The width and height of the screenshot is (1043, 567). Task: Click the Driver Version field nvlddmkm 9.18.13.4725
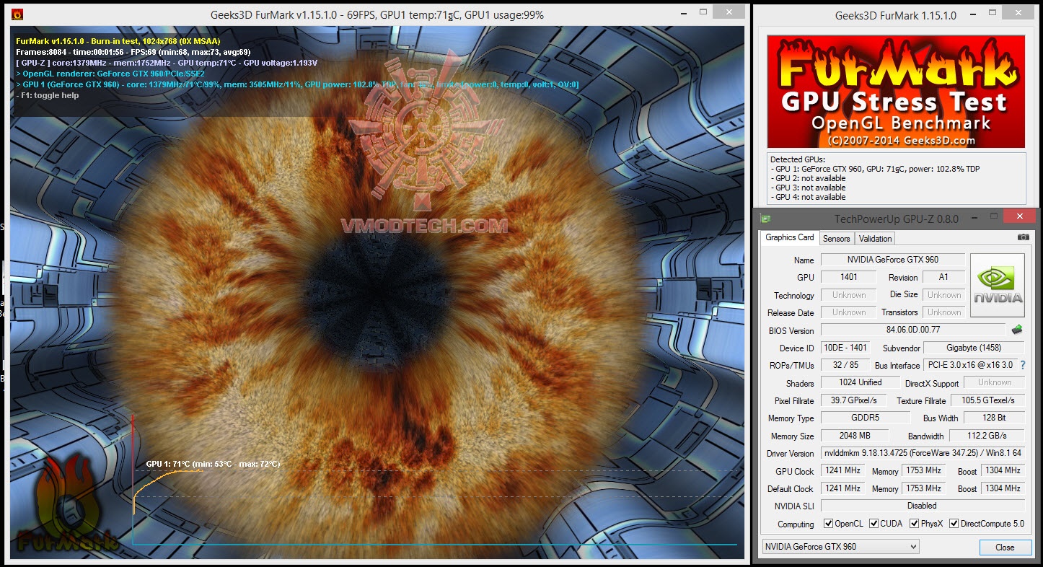click(x=923, y=453)
